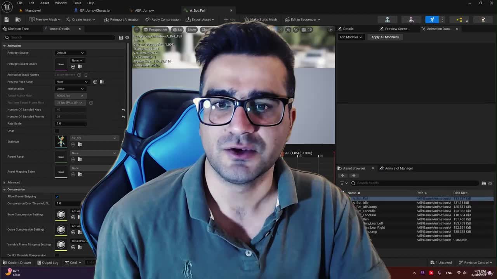Browse to Retarget Source Asset in content browser
Screen dimensions: 497x279
[x=80, y=67]
